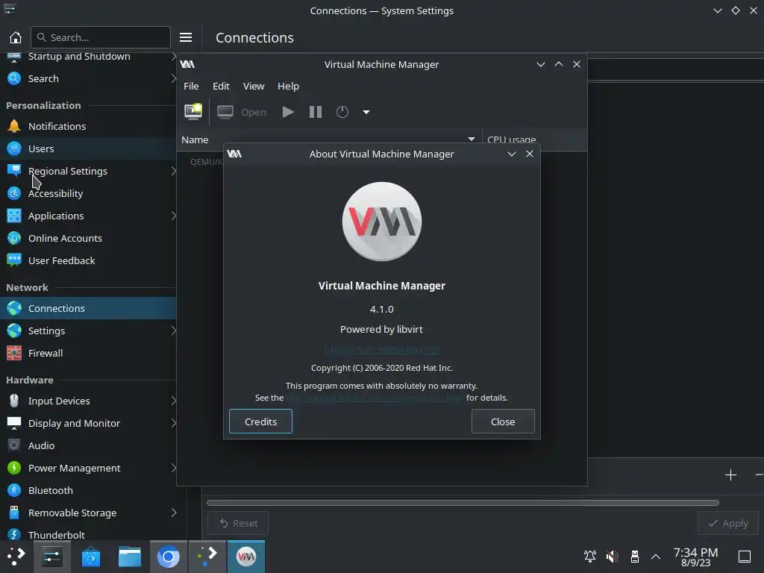Click the add connection plus button
Image resolution: width=764 pixels, height=573 pixels.
730,475
